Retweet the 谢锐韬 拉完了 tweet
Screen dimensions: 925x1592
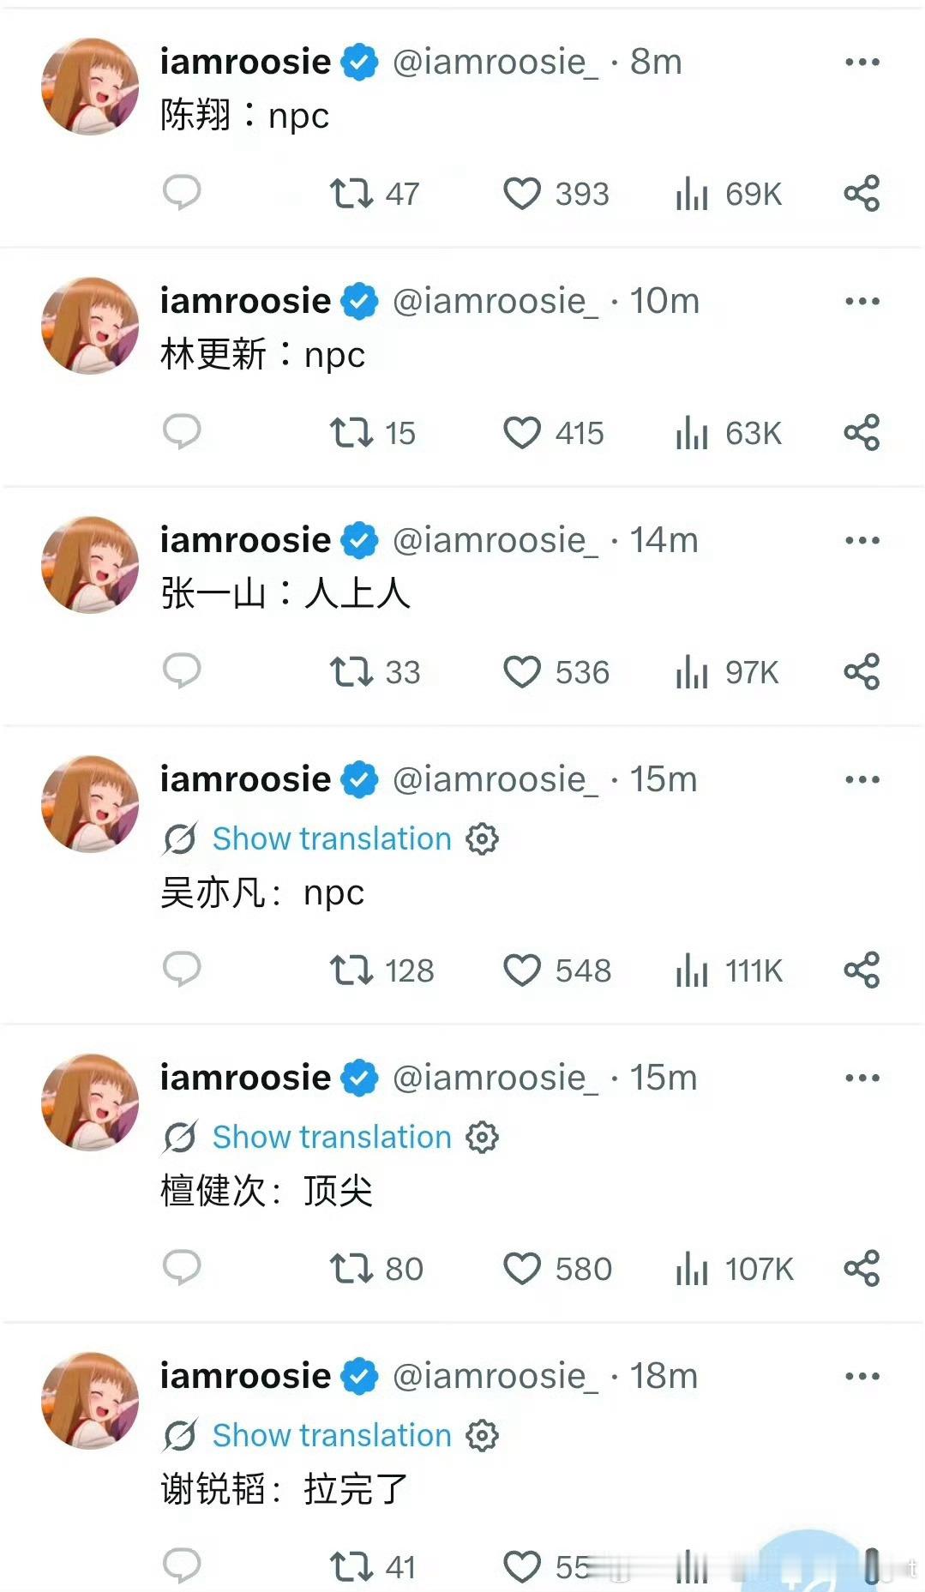pyautogui.click(x=373, y=1567)
